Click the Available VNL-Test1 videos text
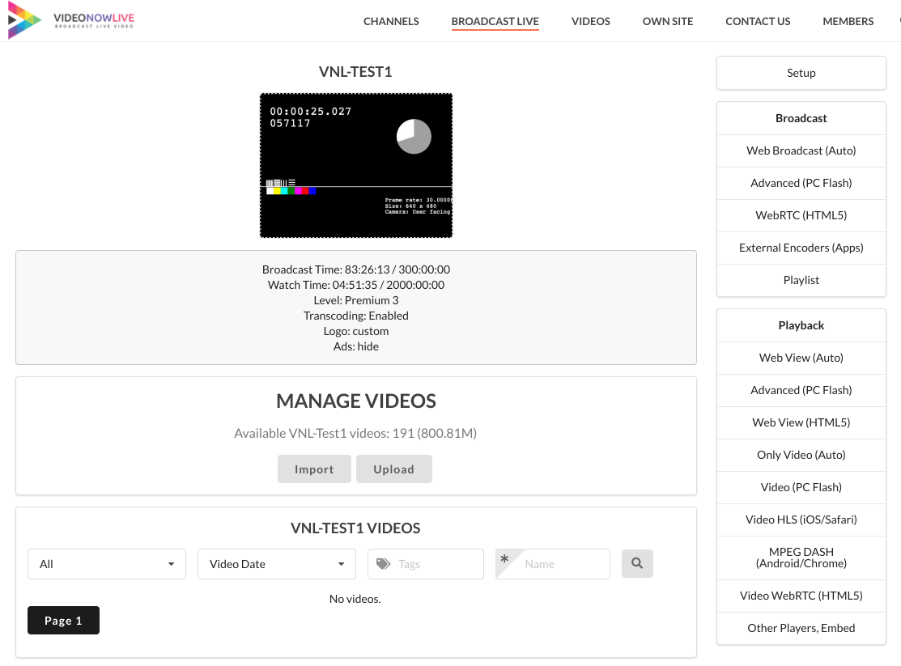 click(355, 433)
